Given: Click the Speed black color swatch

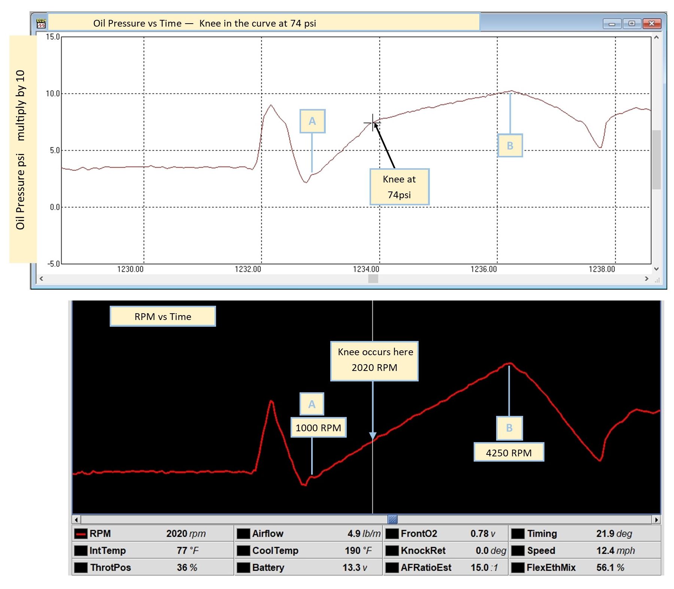Looking at the screenshot, I should coord(518,550).
